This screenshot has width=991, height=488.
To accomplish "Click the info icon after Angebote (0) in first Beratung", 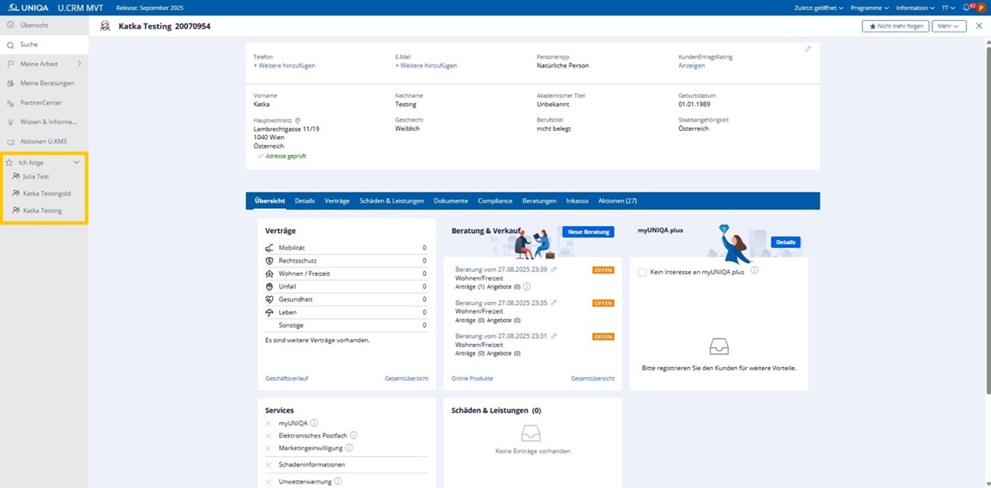I will coord(527,287).
